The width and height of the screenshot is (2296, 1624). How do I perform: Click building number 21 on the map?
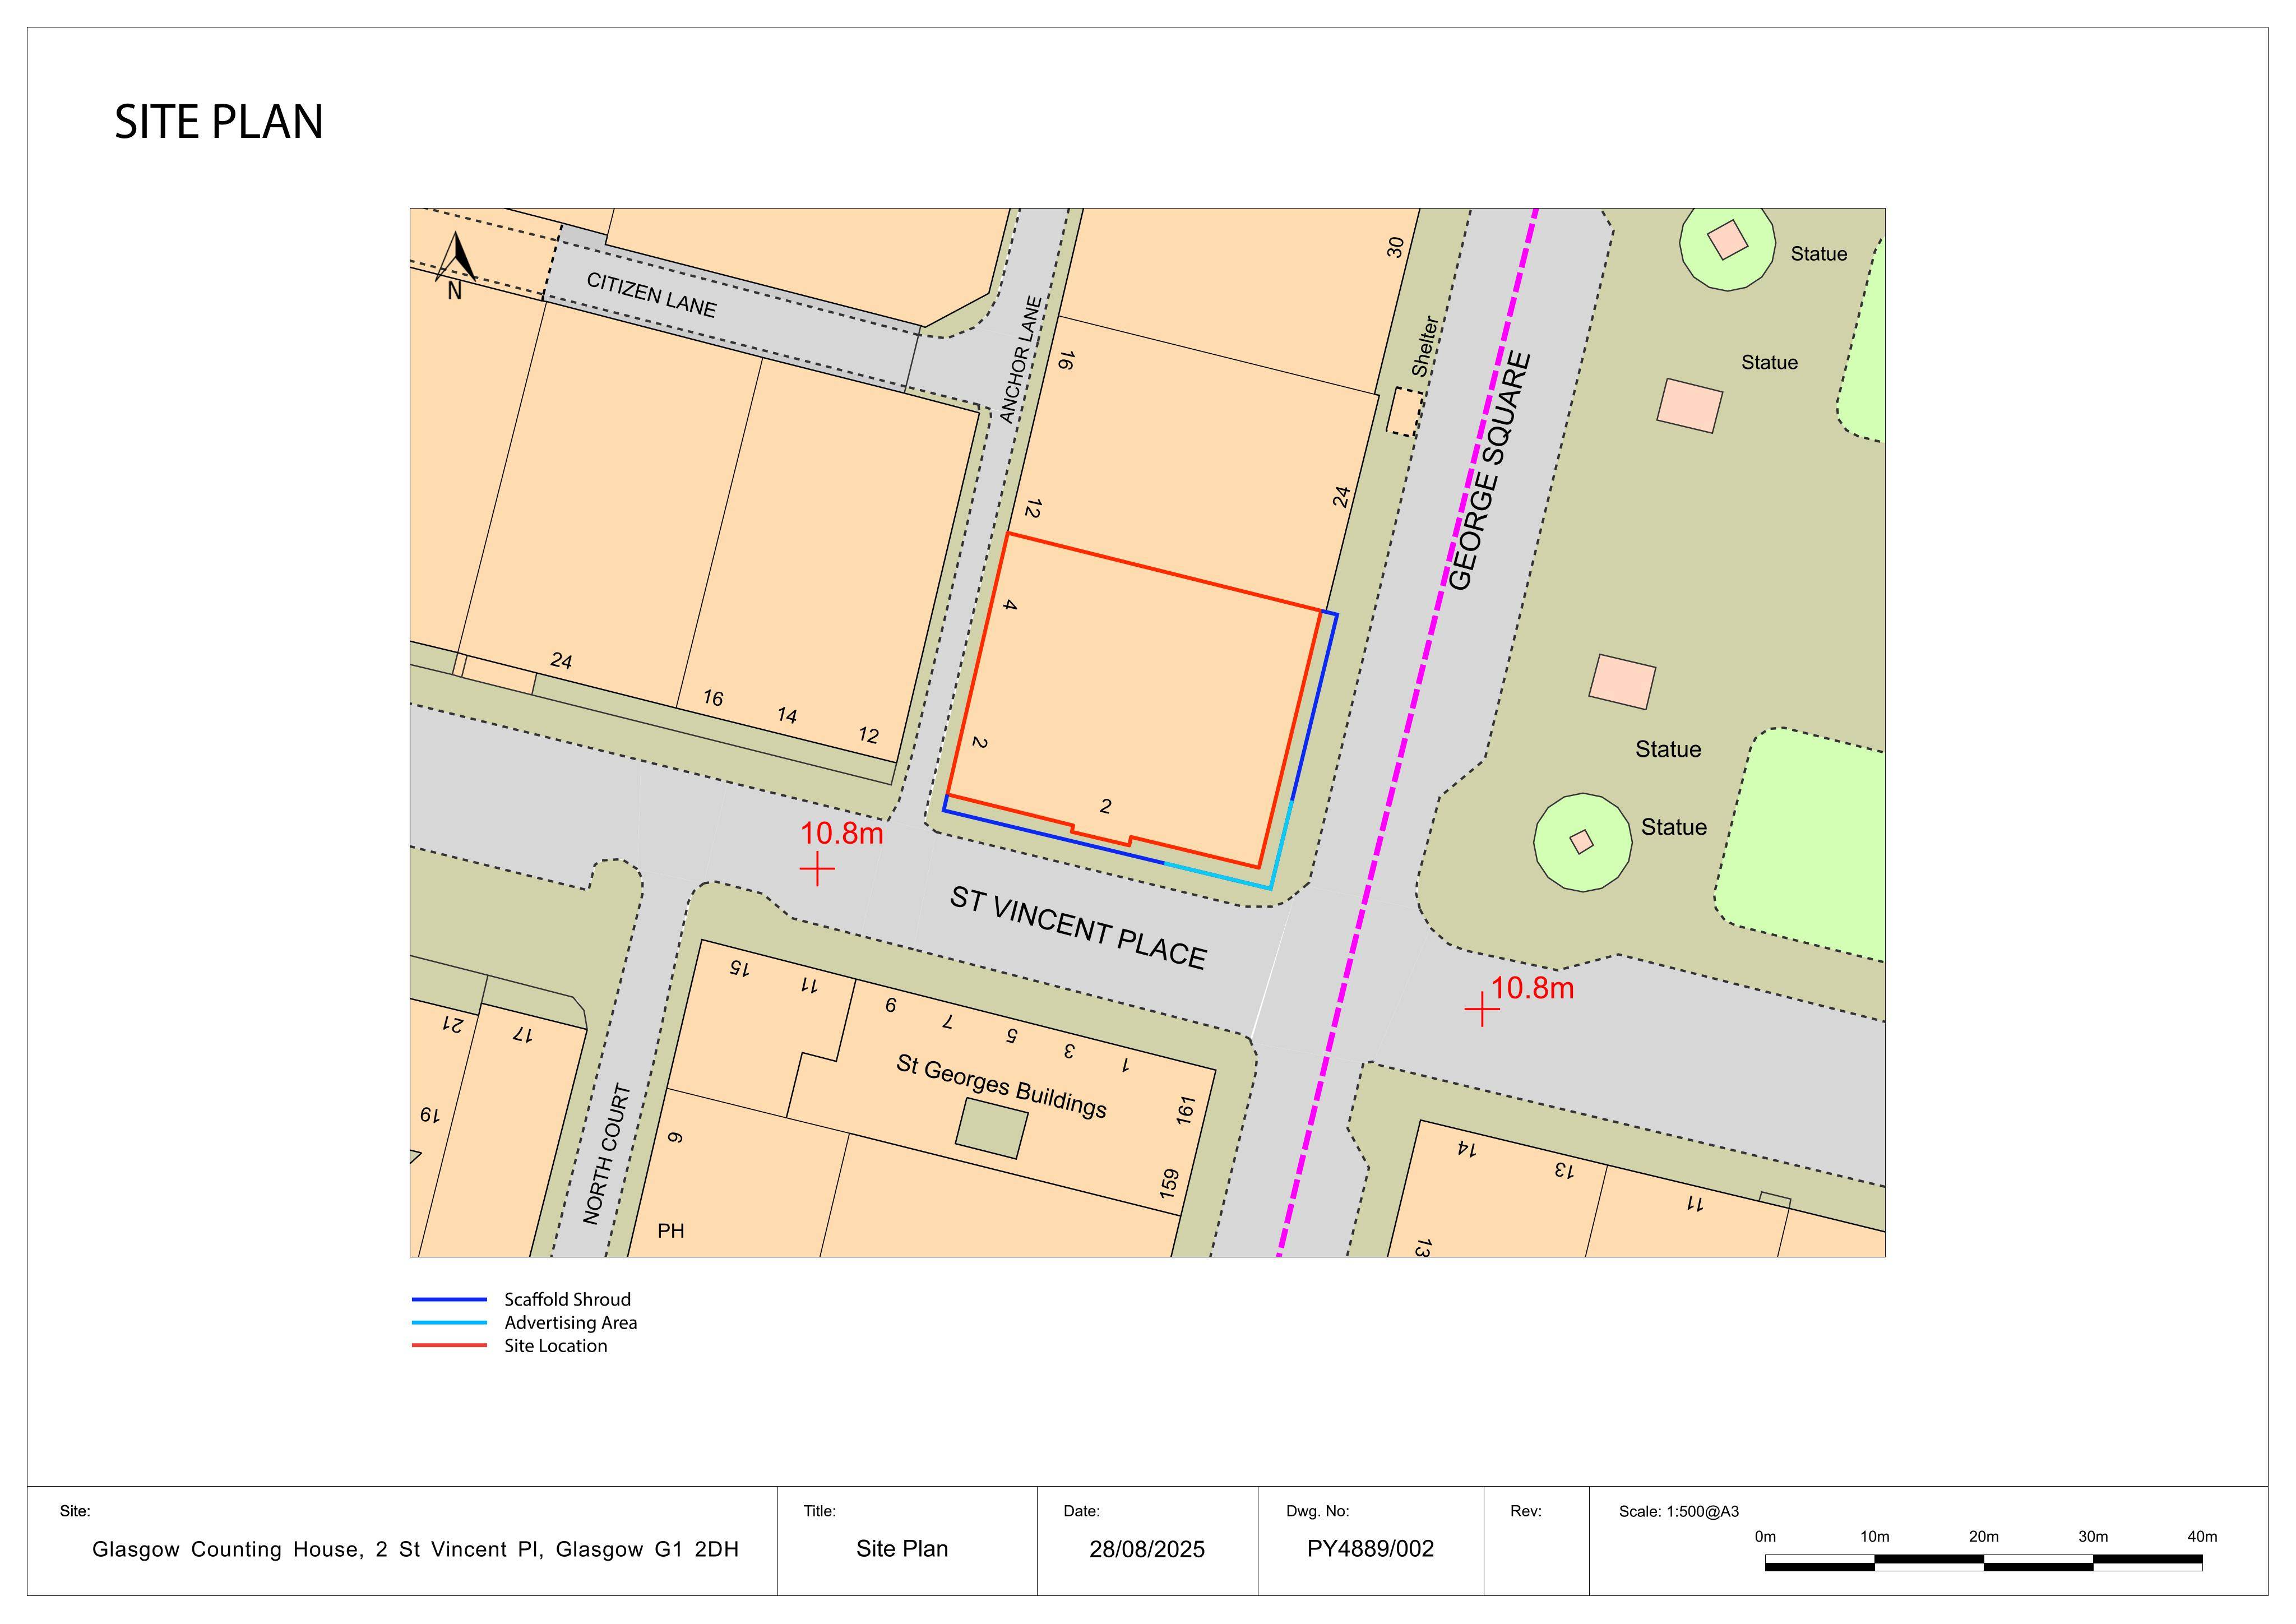click(453, 1025)
